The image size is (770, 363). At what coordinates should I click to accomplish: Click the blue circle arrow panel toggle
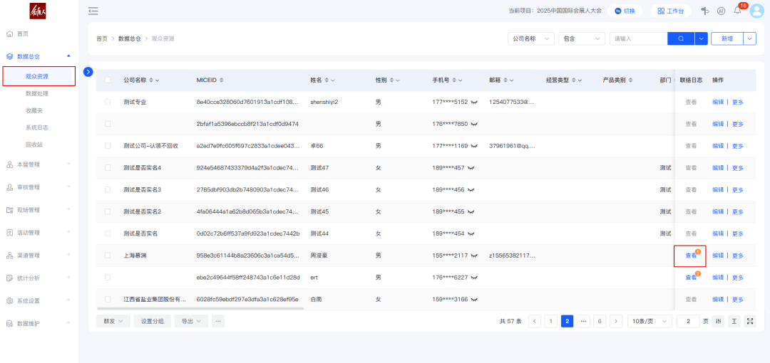(x=88, y=71)
